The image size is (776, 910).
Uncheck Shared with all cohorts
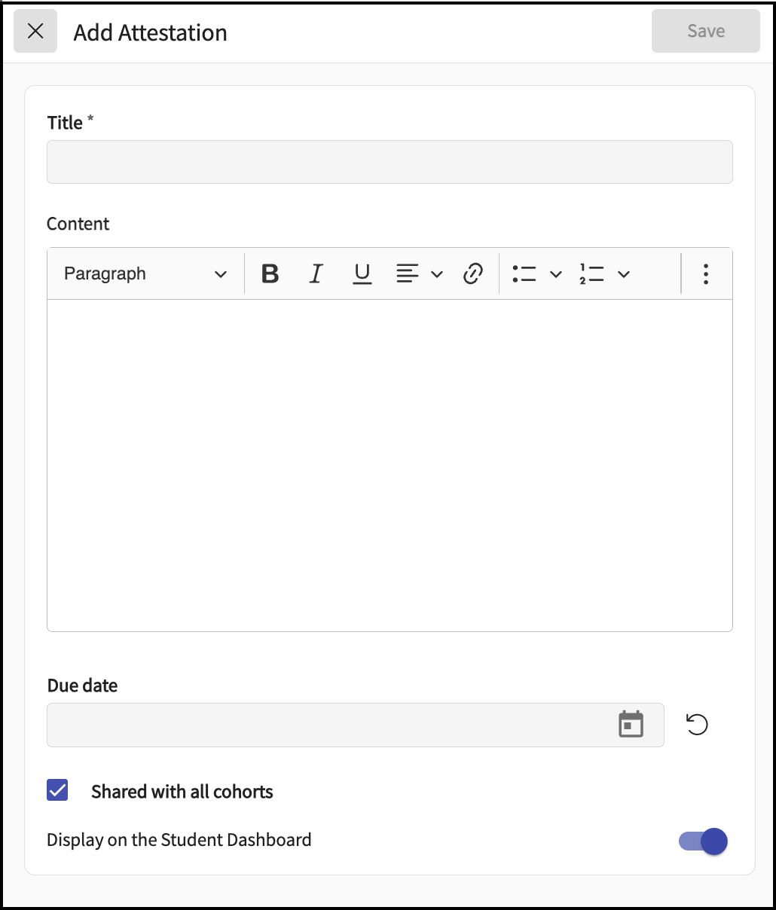(57, 790)
